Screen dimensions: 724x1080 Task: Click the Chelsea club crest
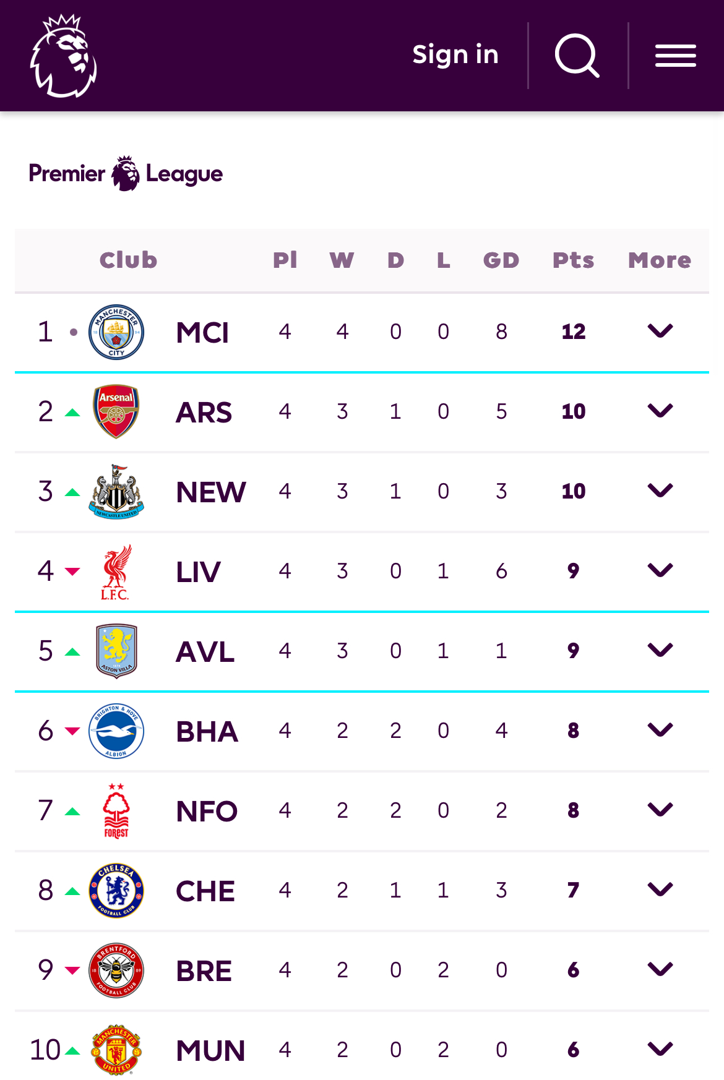click(116, 890)
